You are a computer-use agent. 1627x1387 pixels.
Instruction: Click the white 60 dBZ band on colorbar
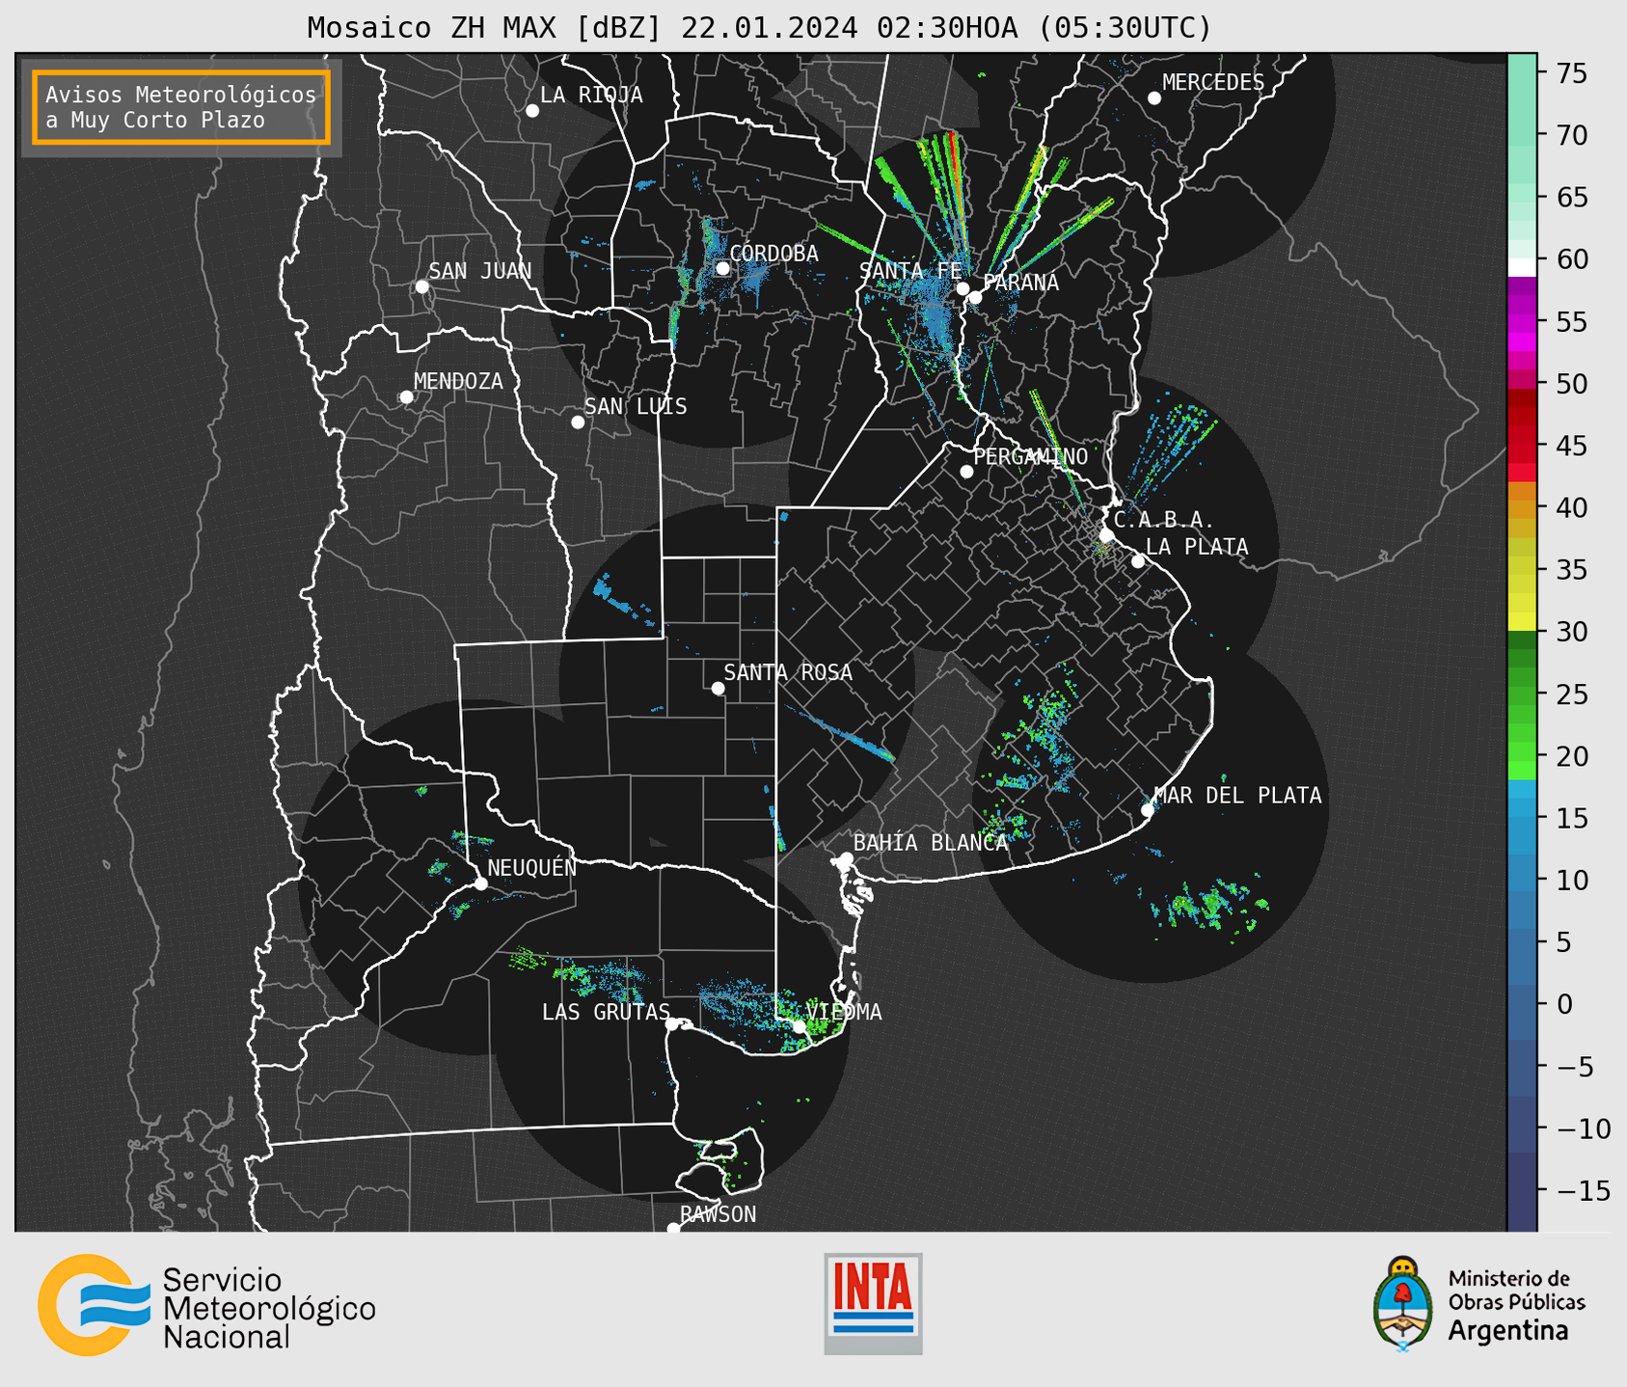(1522, 267)
